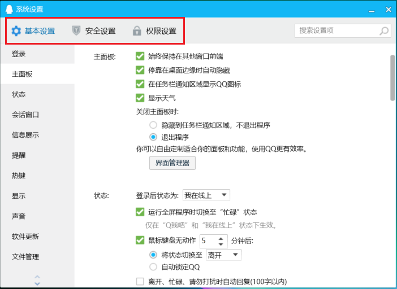
Task: Click the QQ penguin logo icon
Action: click(9, 10)
